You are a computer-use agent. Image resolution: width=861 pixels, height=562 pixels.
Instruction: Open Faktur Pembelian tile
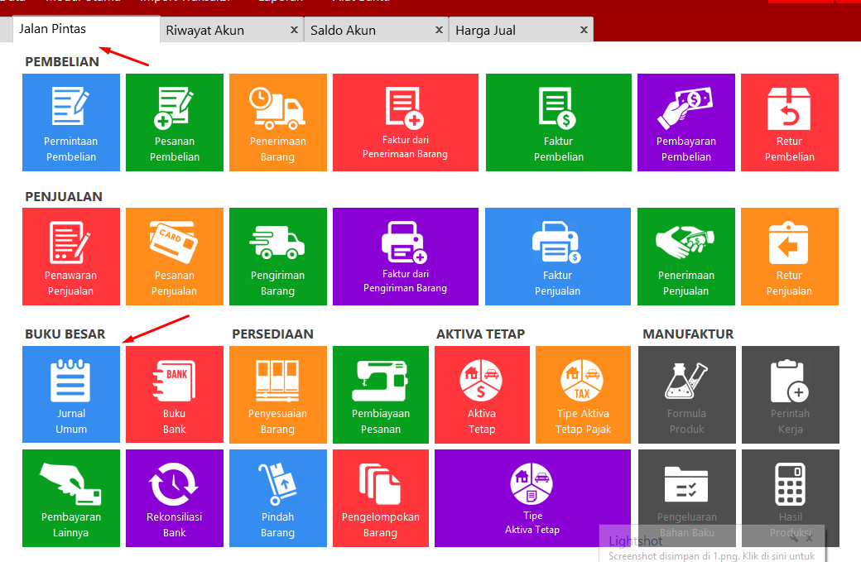558,122
